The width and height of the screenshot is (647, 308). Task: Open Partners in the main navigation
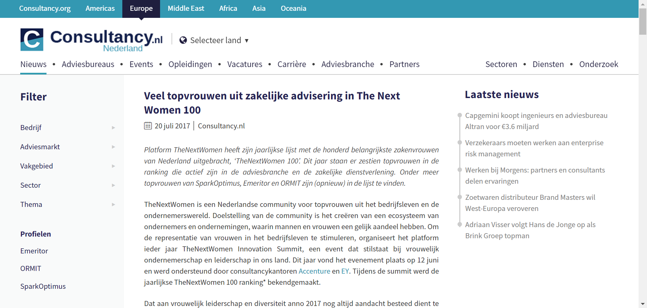click(404, 64)
